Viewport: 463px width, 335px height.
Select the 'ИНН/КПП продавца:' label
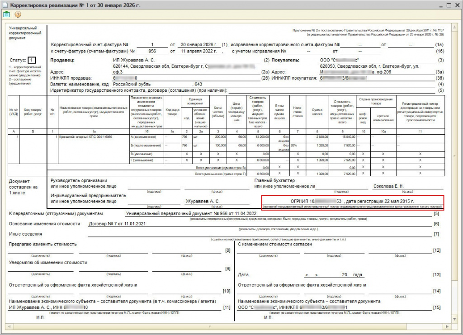[71, 78]
